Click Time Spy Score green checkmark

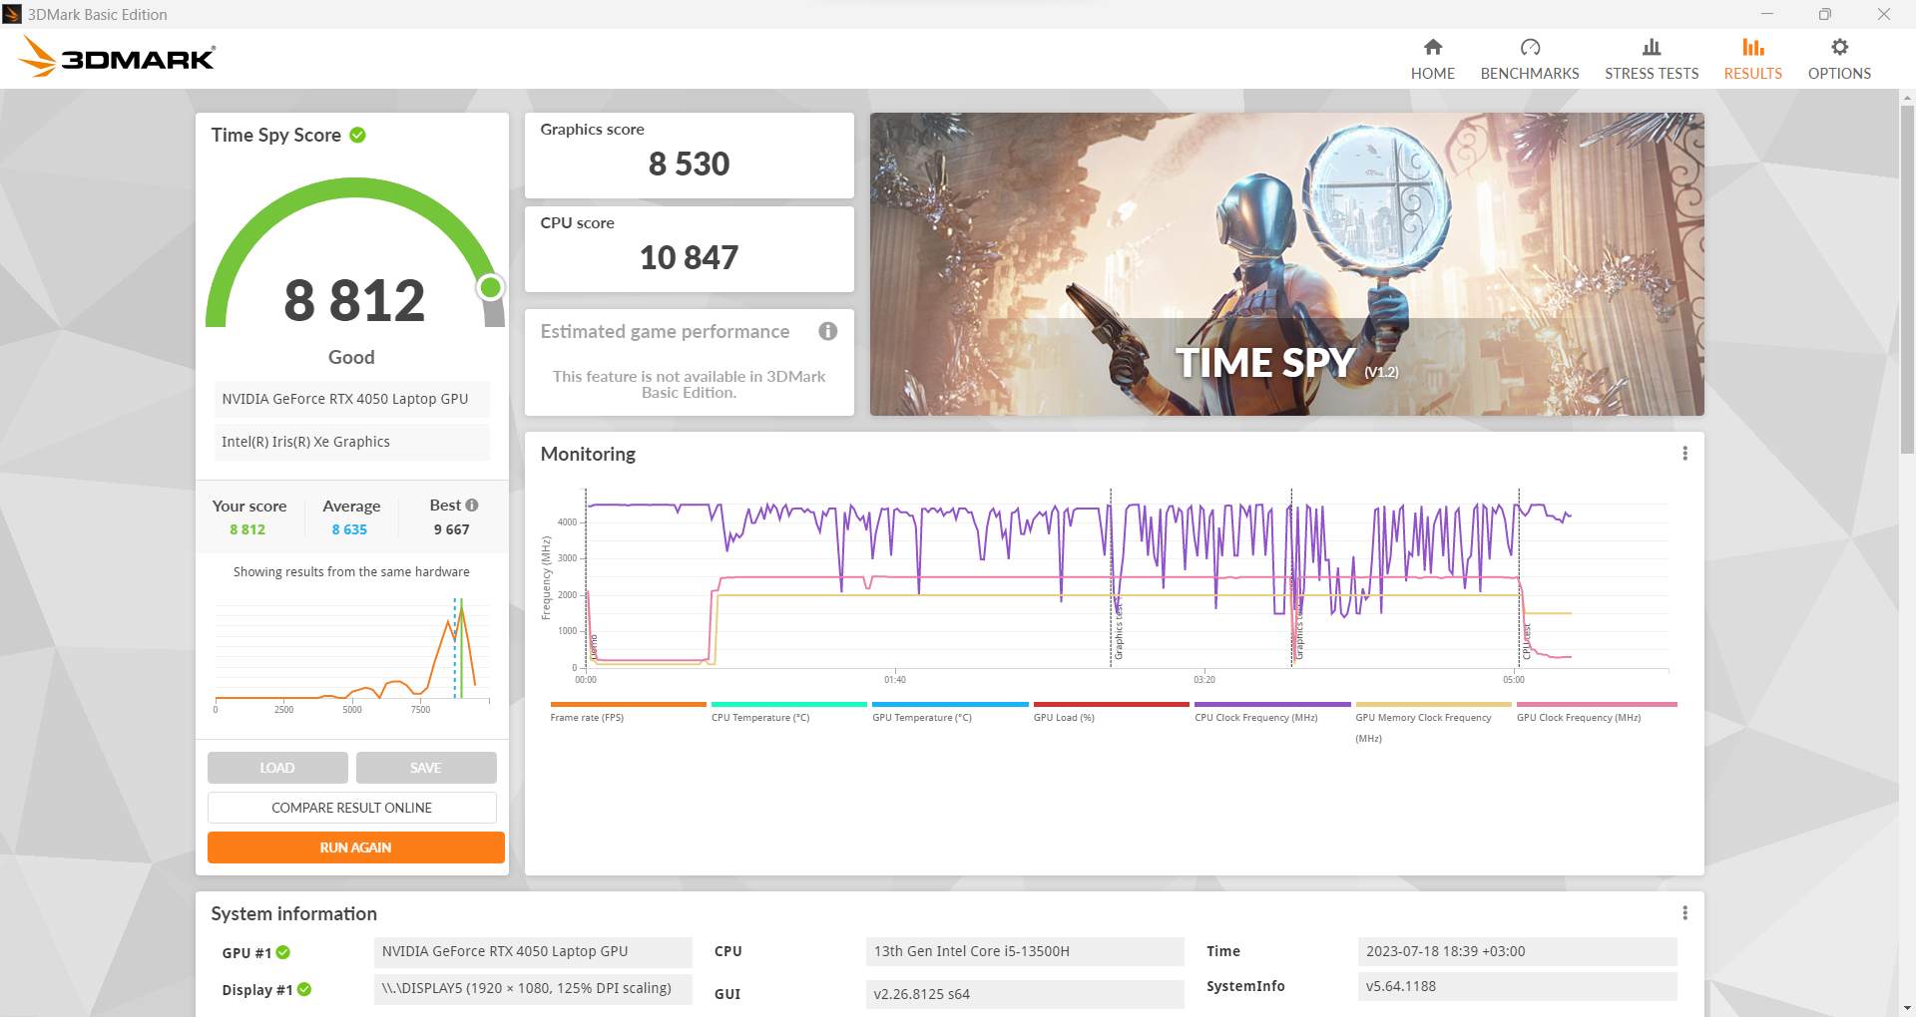point(357,136)
